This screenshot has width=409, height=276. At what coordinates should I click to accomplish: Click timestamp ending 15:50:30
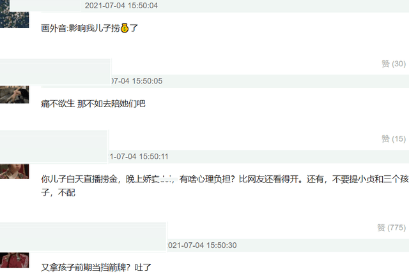202,245
